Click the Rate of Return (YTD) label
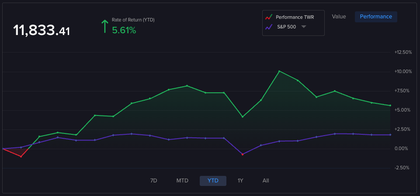The width and height of the screenshot is (420, 196). tap(133, 20)
